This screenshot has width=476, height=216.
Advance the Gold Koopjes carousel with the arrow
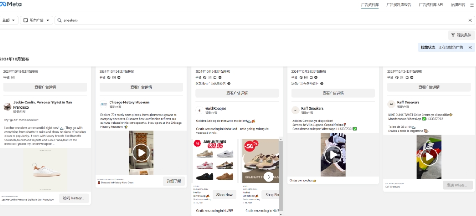[269, 176]
